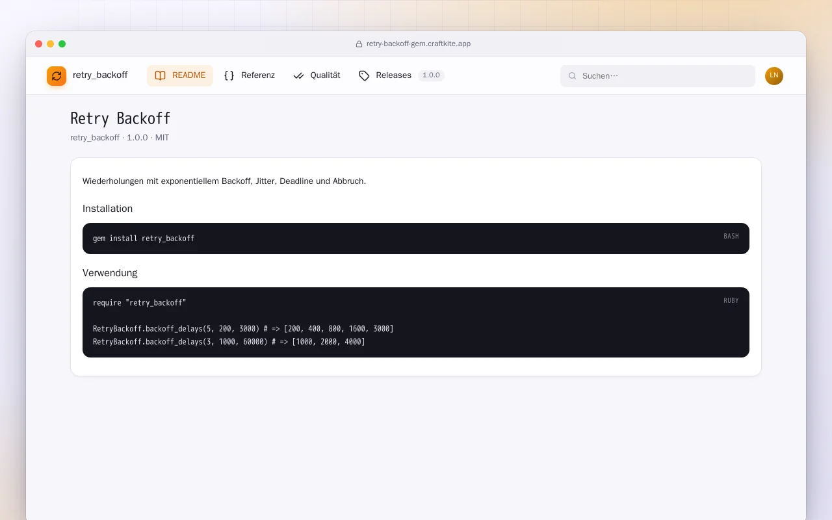Image resolution: width=832 pixels, height=520 pixels.
Task: Focus the Suchen search field
Action: [x=658, y=76]
